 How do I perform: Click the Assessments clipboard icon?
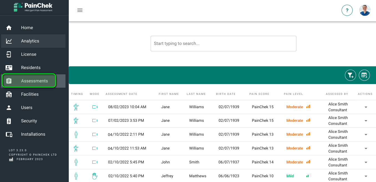(x=9, y=81)
